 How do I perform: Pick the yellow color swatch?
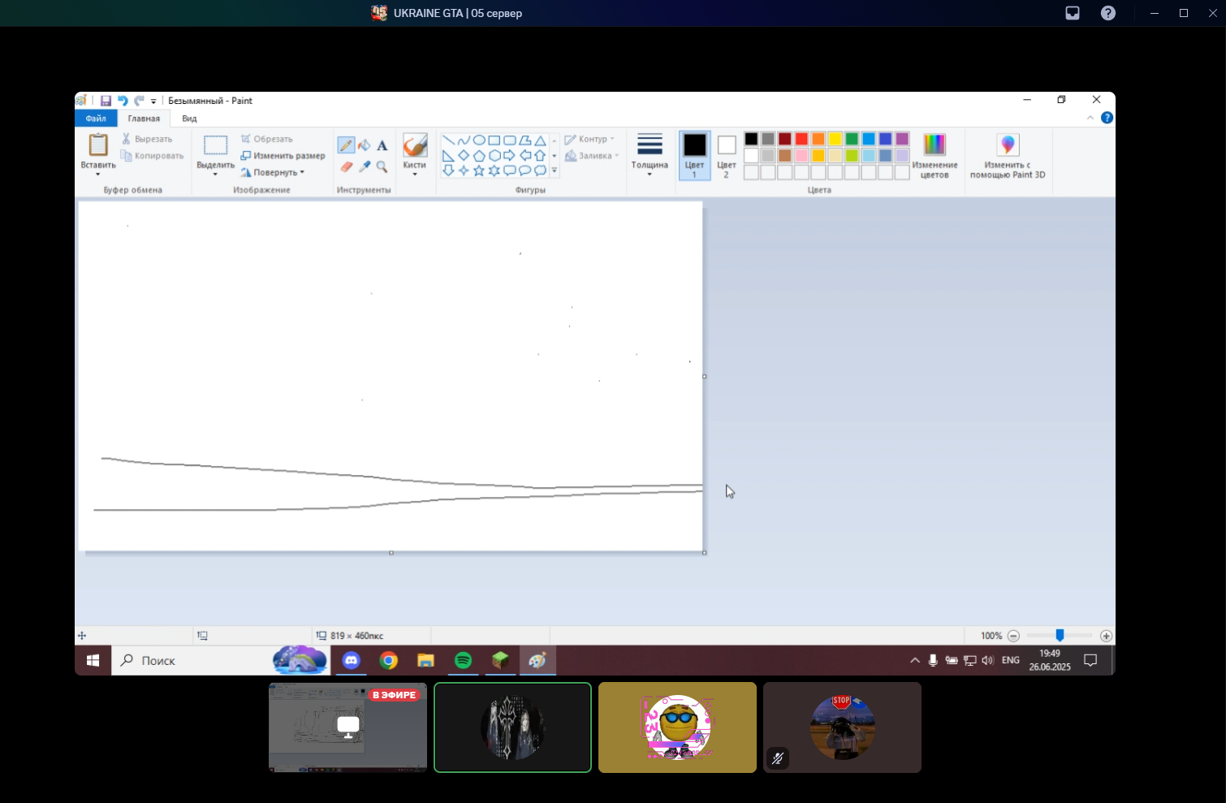[x=835, y=139]
